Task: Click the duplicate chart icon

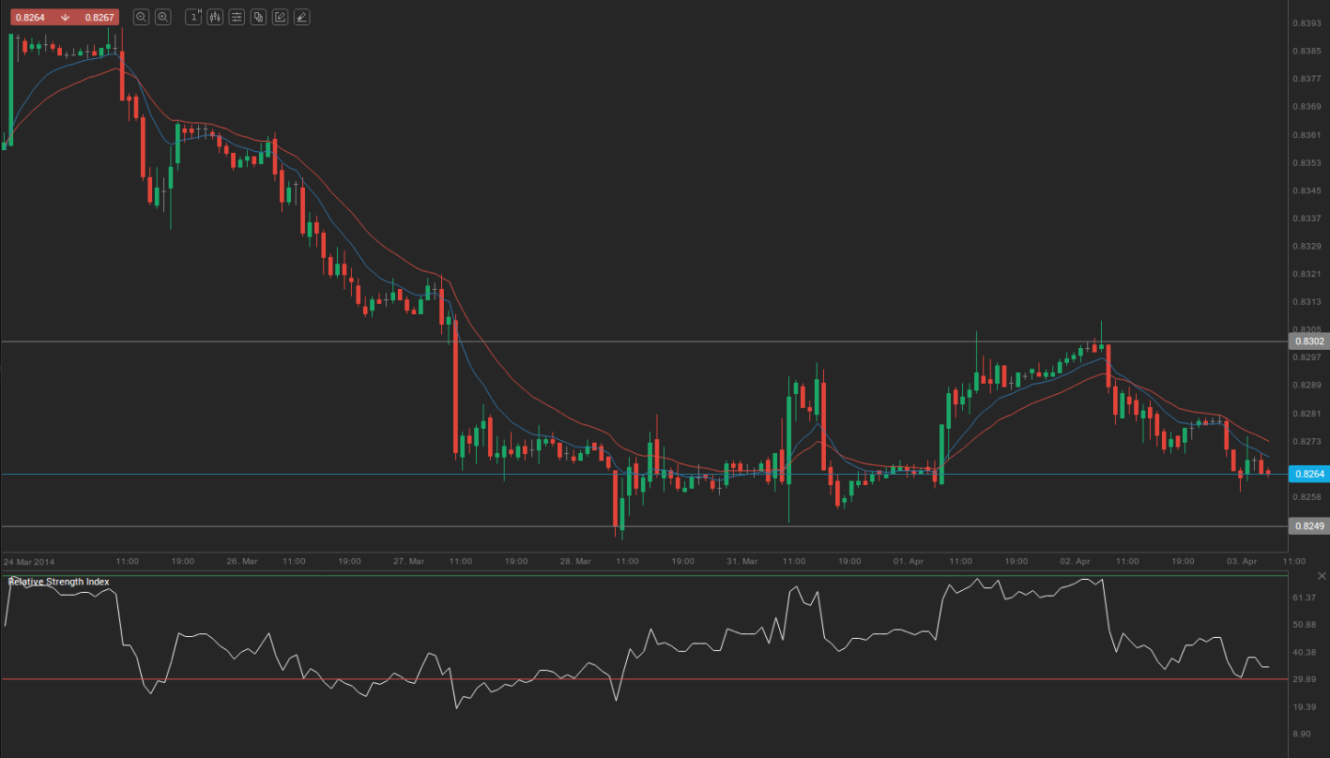Action: [x=258, y=17]
